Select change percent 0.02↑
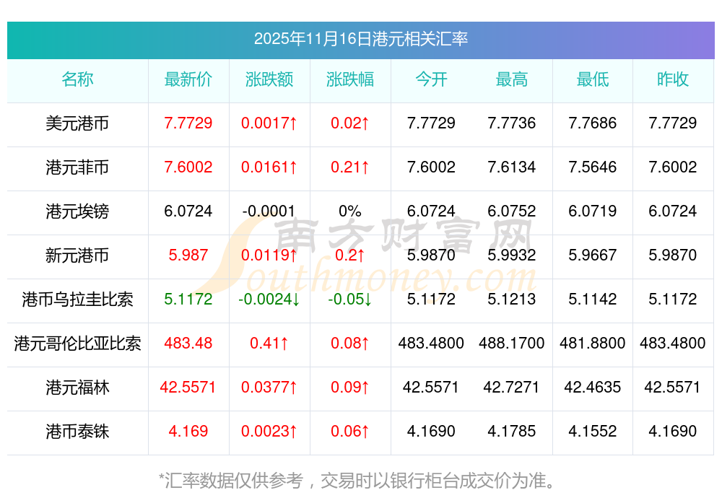Screen dimensions: 722x503 click(x=350, y=123)
